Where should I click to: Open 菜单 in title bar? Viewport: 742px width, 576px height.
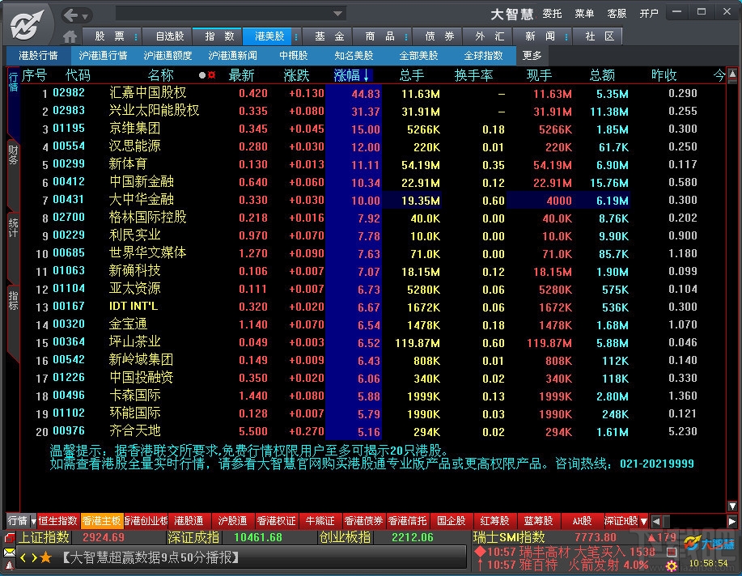[x=584, y=14]
